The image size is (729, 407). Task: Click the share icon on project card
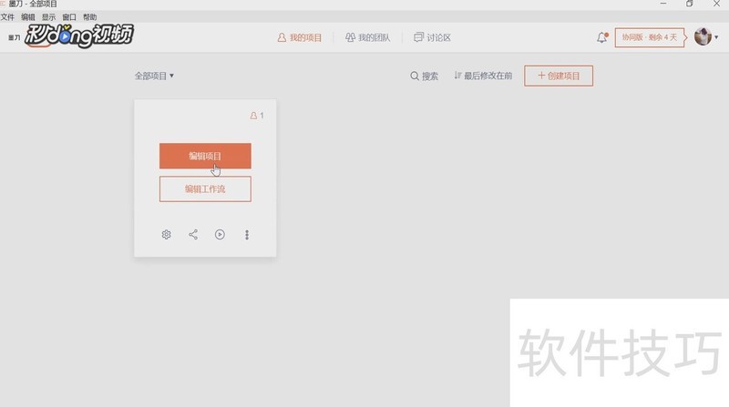pos(193,235)
